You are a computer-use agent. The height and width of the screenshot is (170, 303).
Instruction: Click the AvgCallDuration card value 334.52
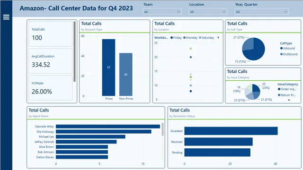click(41, 65)
